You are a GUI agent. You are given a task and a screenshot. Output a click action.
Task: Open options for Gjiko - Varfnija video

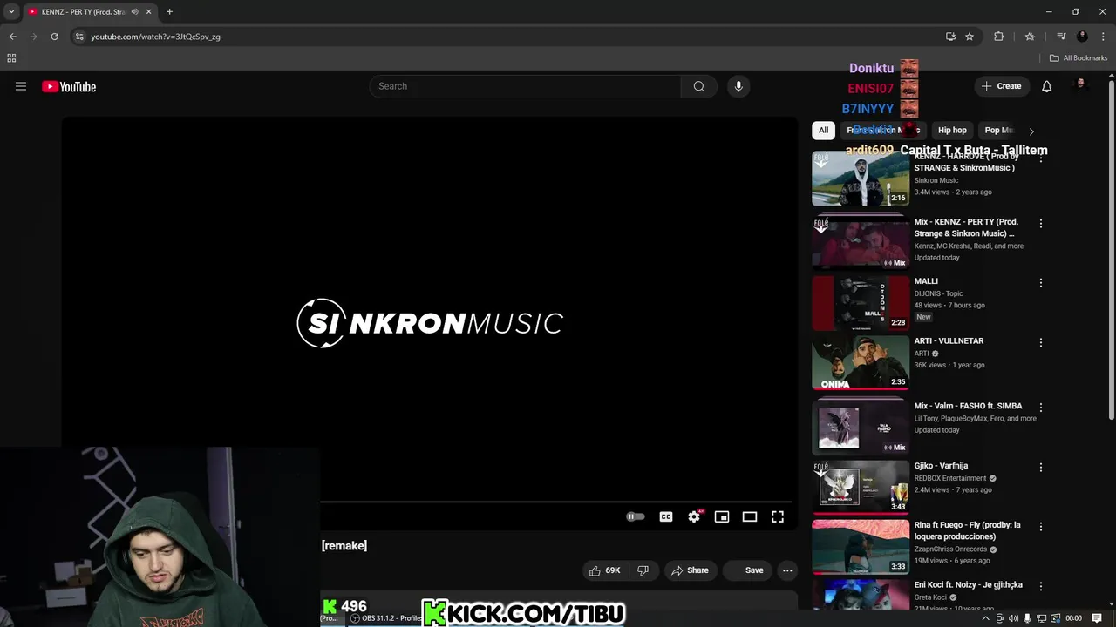[x=1040, y=467]
